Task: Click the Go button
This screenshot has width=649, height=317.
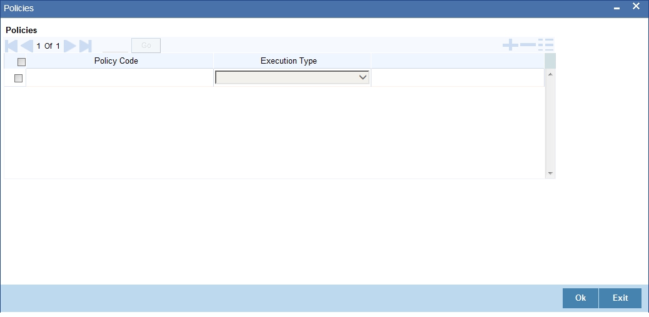Action: (x=146, y=46)
